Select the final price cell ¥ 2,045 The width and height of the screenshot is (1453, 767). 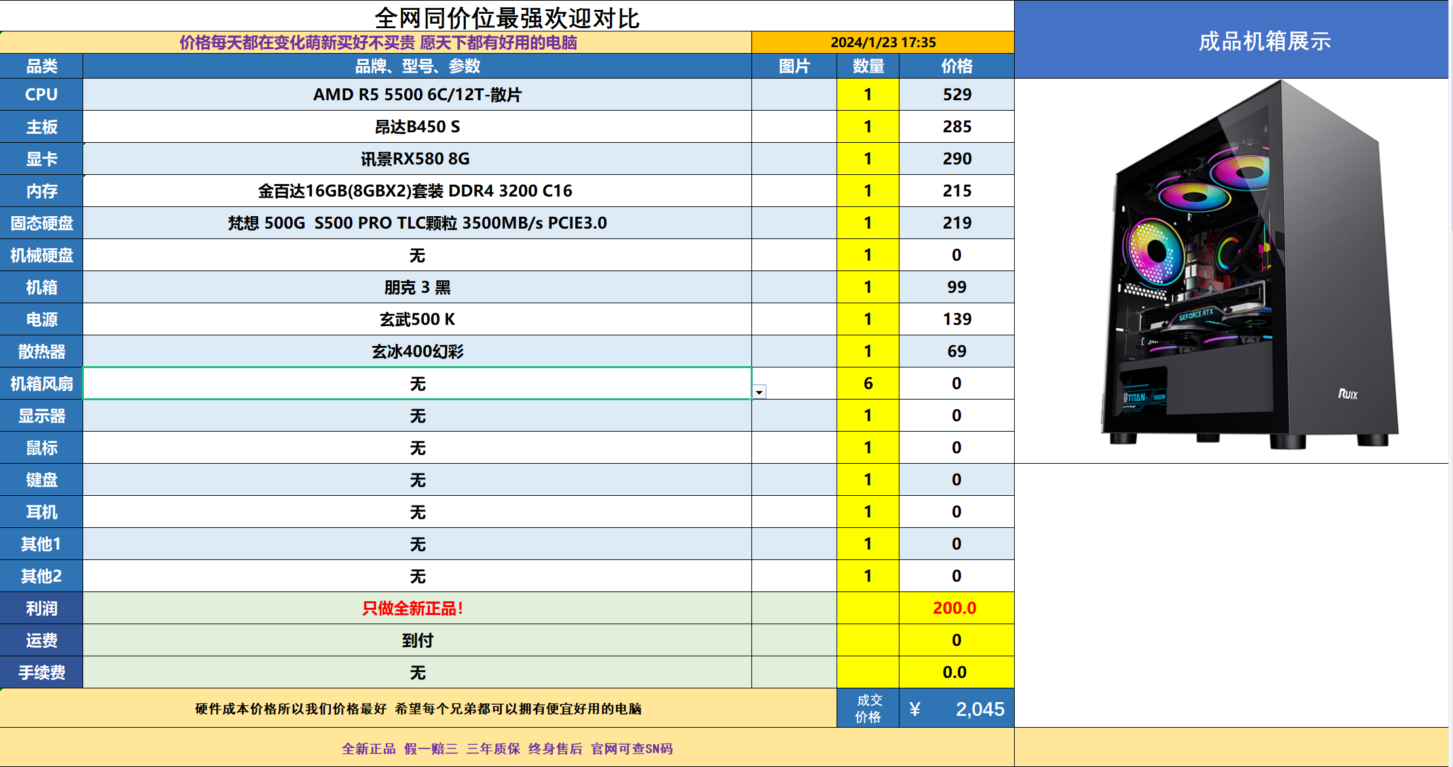(956, 708)
